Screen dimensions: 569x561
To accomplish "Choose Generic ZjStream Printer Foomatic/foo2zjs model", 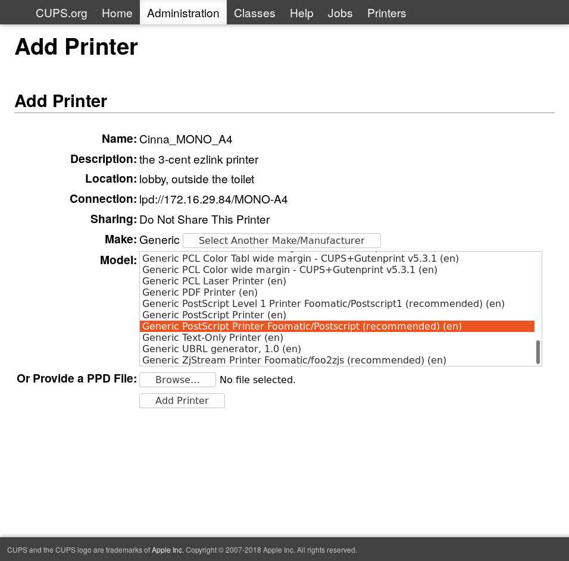I will click(337, 360).
